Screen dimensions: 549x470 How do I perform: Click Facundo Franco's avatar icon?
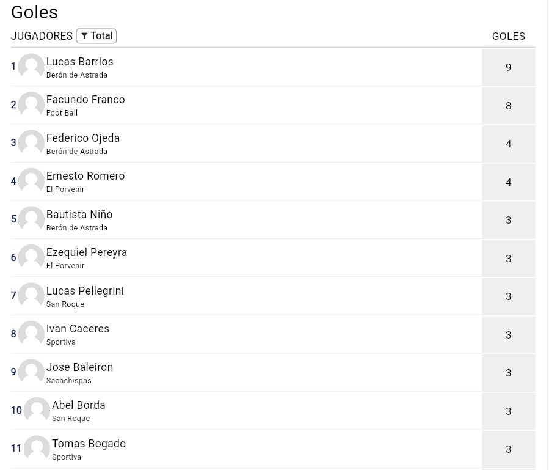[31, 105]
